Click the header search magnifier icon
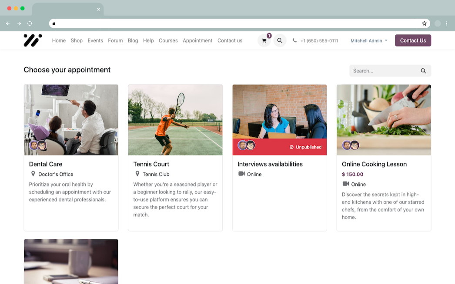 [280, 41]
